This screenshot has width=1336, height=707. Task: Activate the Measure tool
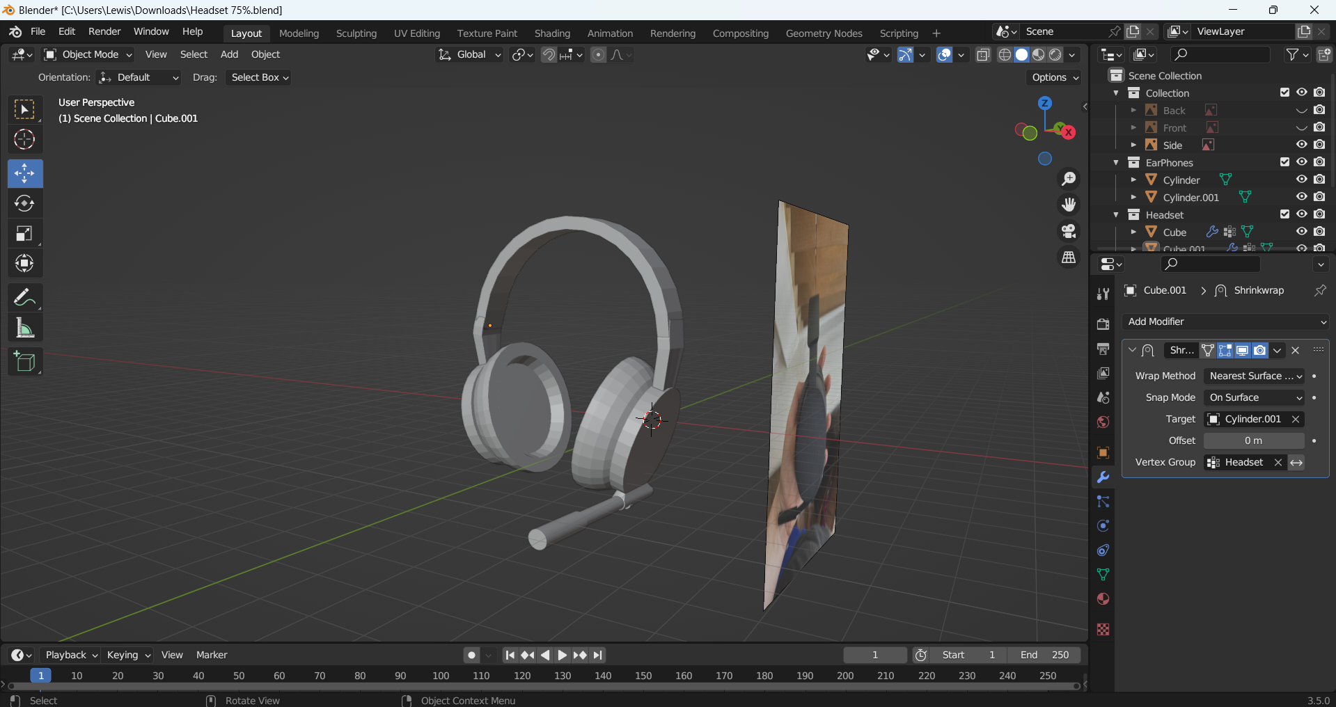[x=24, y=328]
